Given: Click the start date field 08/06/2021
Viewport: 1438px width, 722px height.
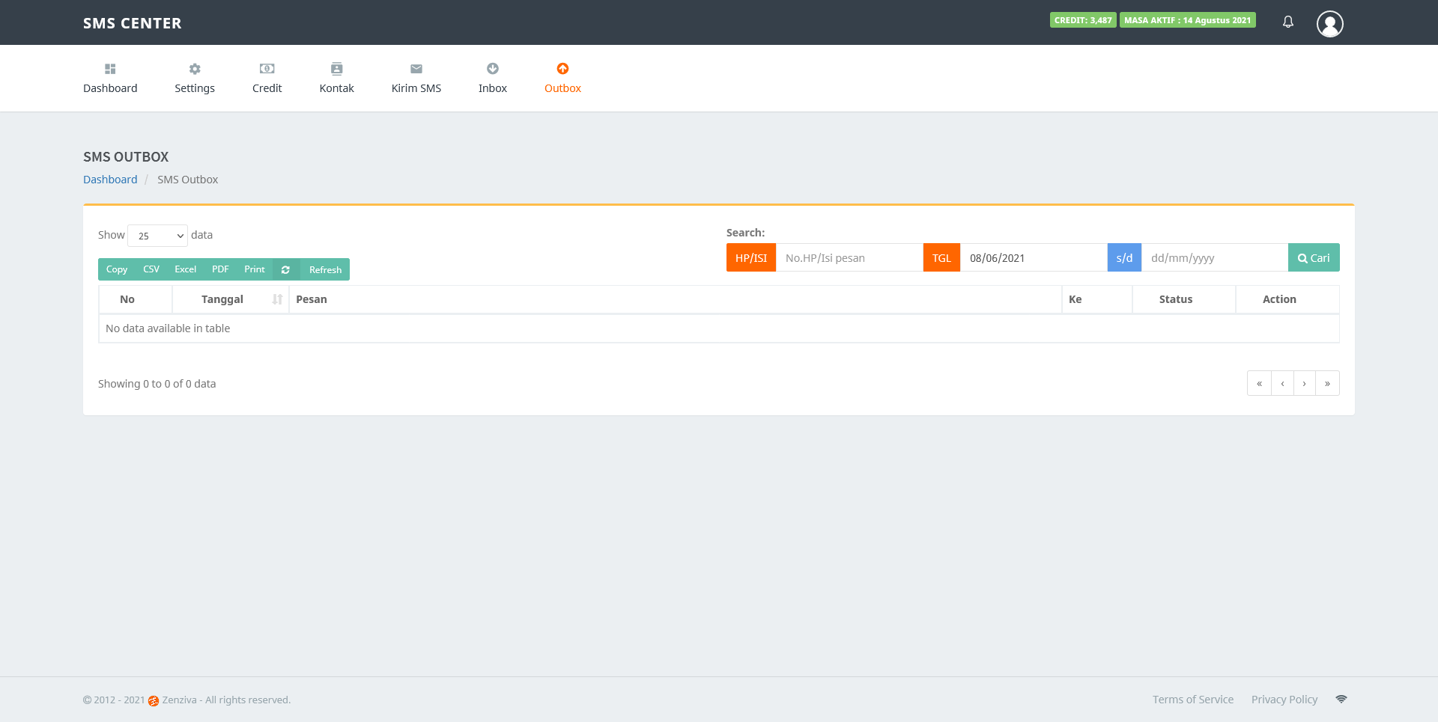Looking at the screenshot, I should click(x=1034, y=257).
